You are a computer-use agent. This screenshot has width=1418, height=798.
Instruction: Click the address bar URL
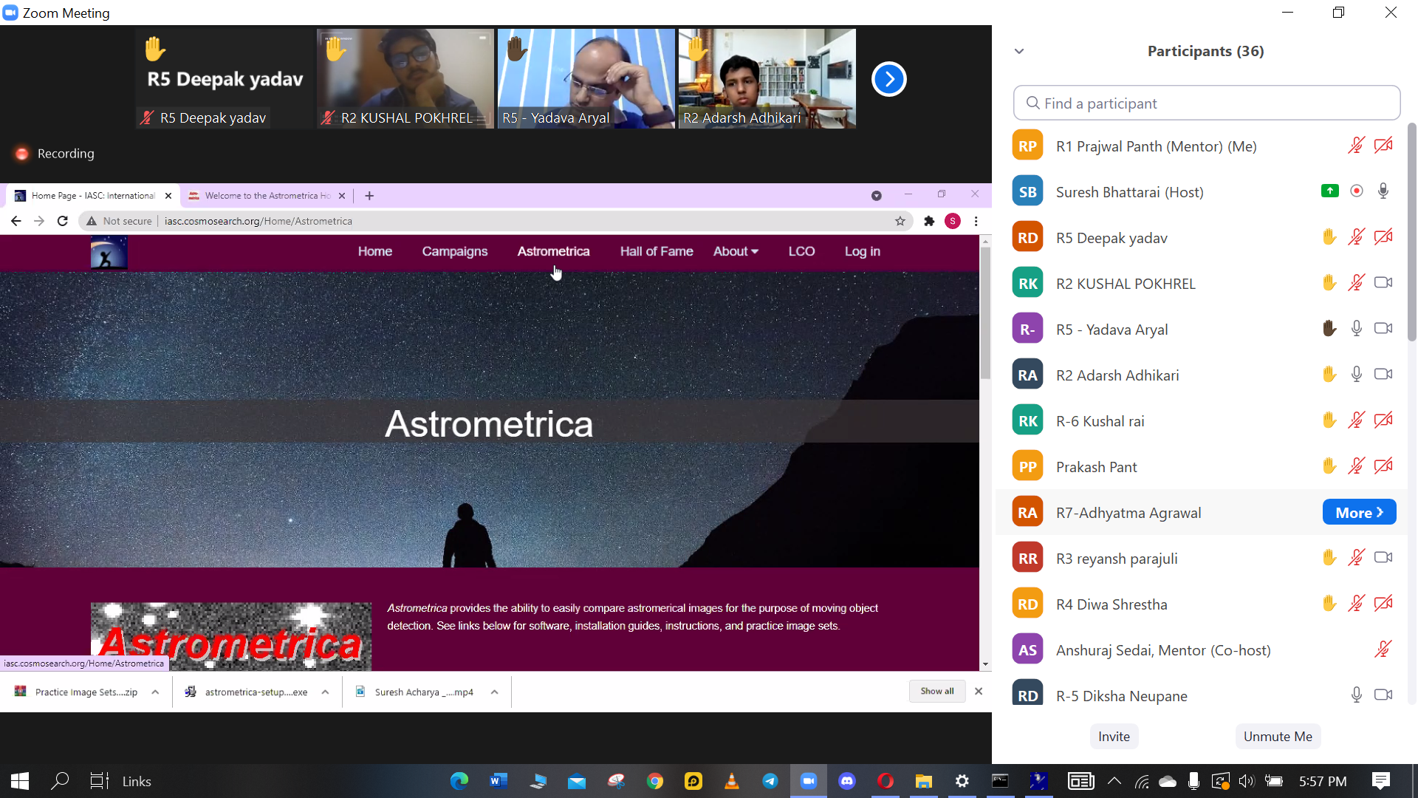click(258, 221)
